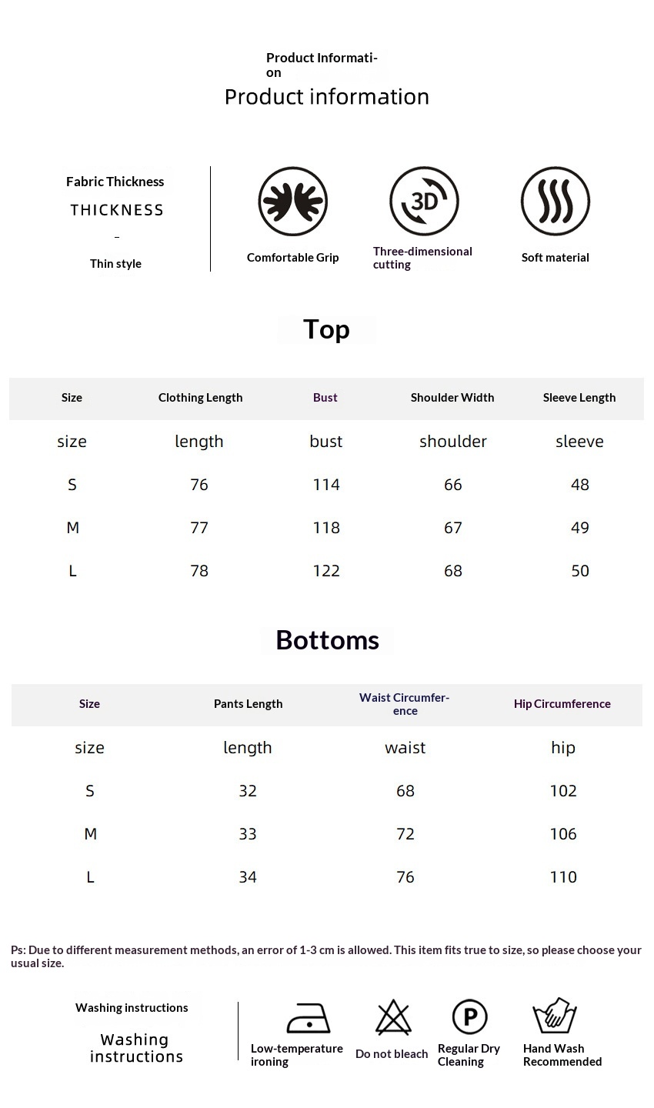This screenshot has width=654, height=1108.
Task: Click the Hip Circumference column header
Action: click(x=562, y=704)
